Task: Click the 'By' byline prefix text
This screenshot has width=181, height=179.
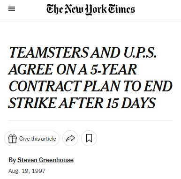Action: coord(12,160)
